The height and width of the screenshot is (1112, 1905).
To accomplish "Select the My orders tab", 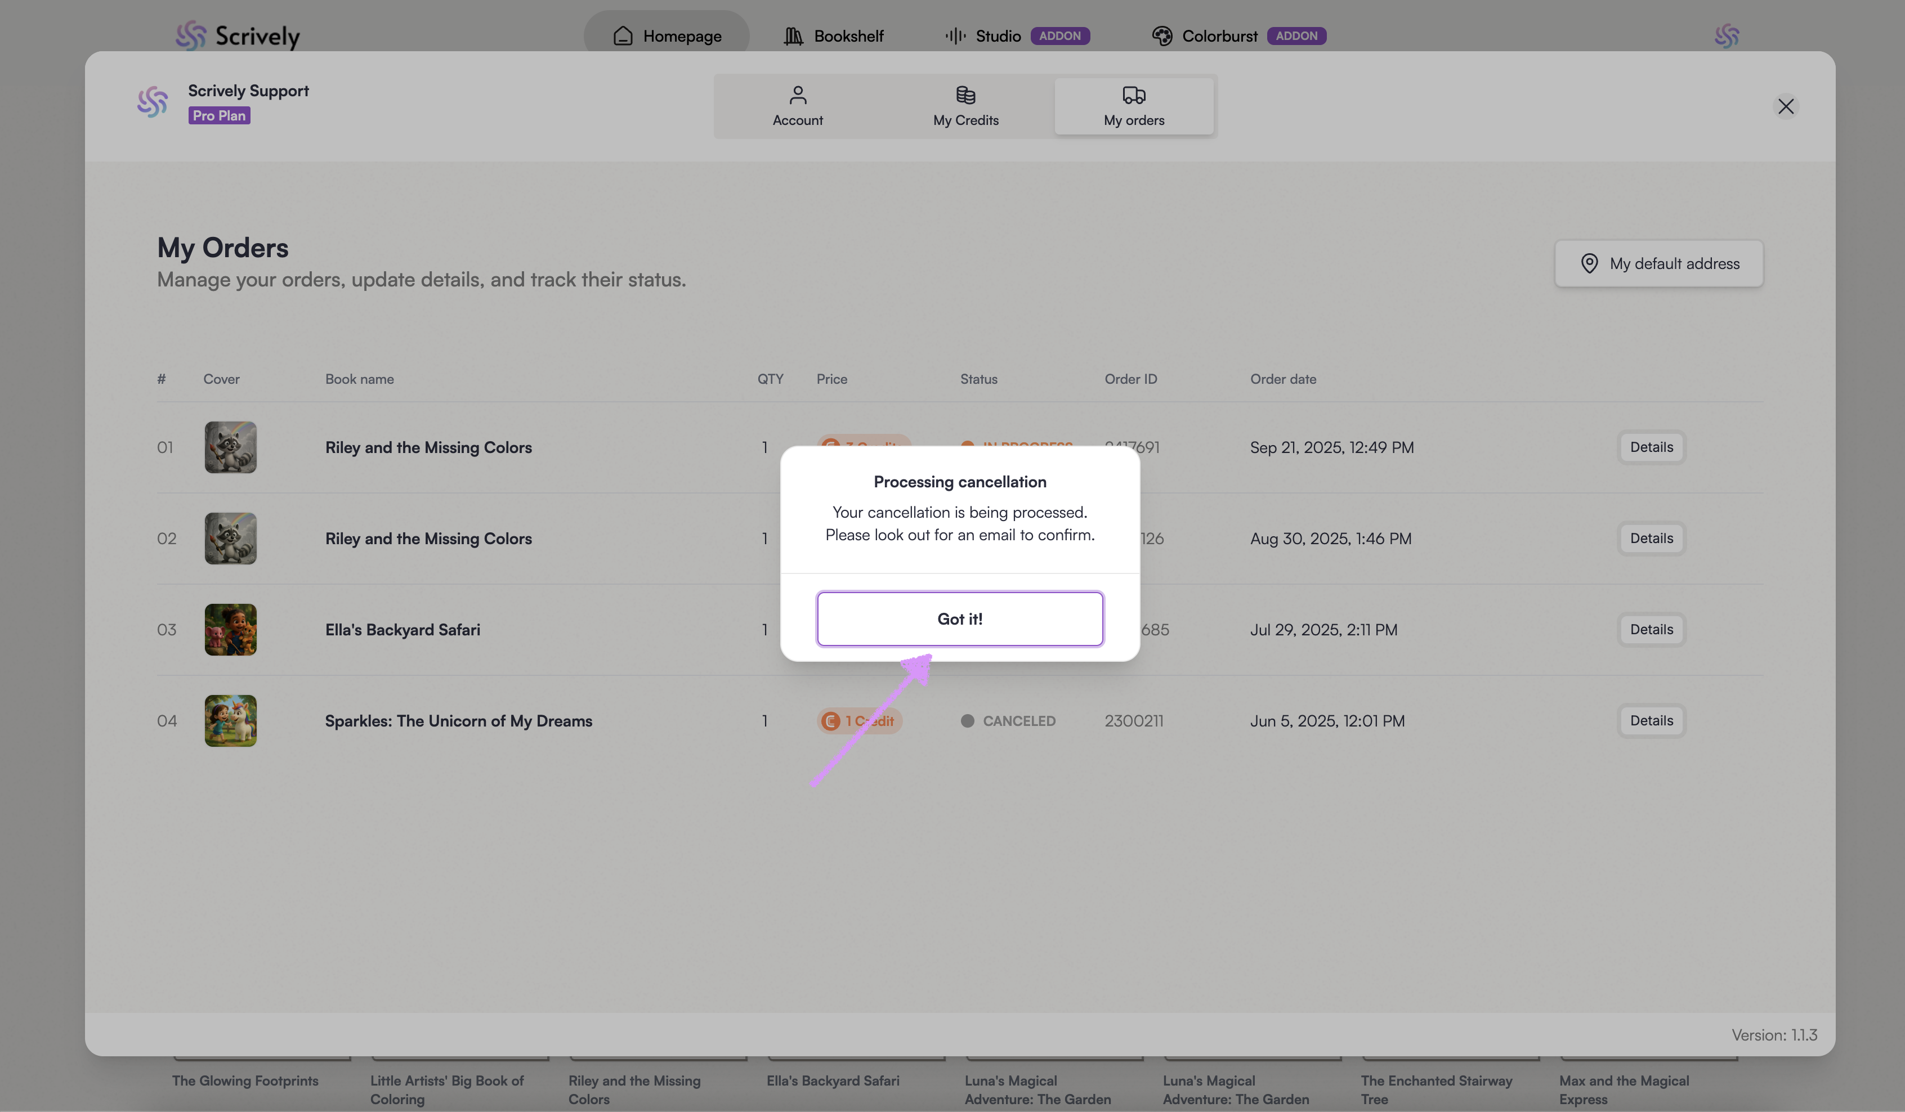I will tap(1133, 106).
